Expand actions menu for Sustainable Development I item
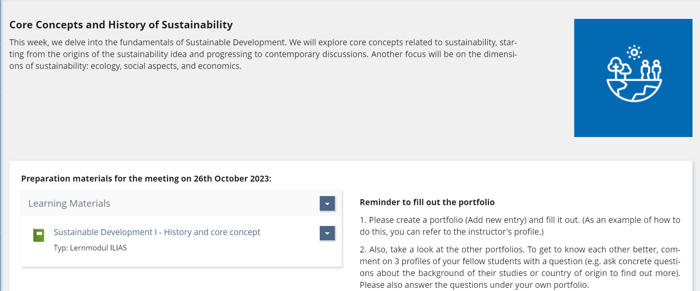 click(x=327, y=233)
